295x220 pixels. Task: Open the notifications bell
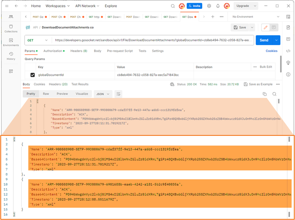(x=218, y=6)
